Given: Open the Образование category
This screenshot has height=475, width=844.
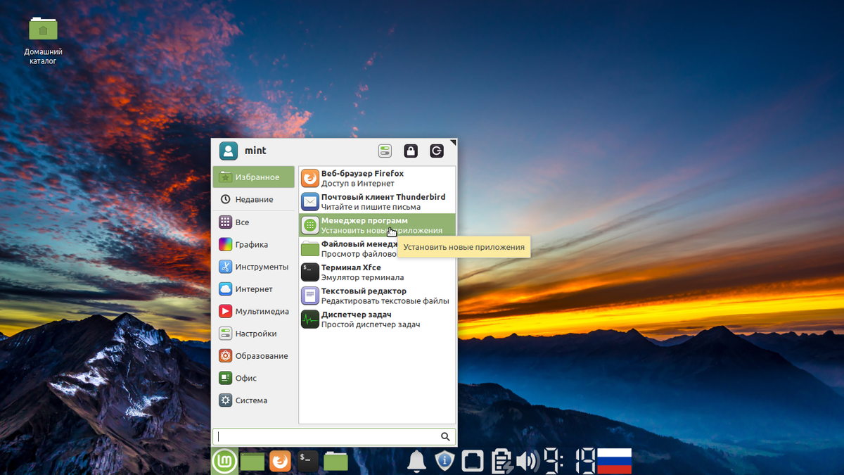Looking at the screenshot, I should point(254,356).
